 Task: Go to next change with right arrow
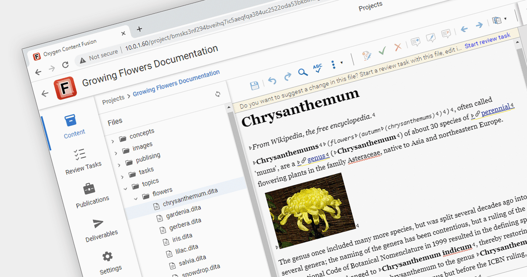pyautogui.click(x=479, y=25)
